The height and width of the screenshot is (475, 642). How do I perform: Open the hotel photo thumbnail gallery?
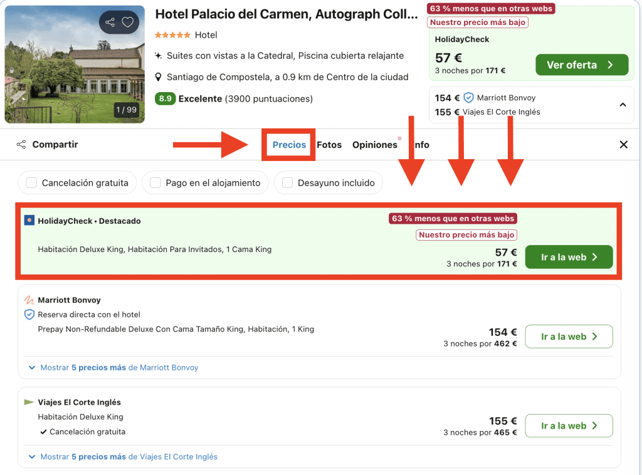pos(75,65)
